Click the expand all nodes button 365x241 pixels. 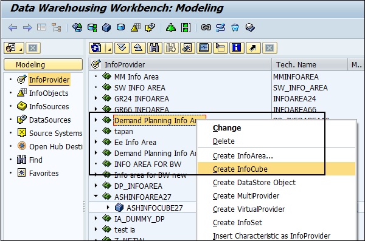point(122,48)
